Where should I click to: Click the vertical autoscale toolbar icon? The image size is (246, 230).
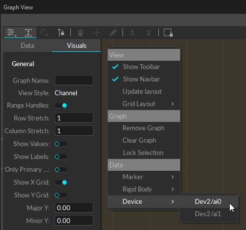[28, 33]
